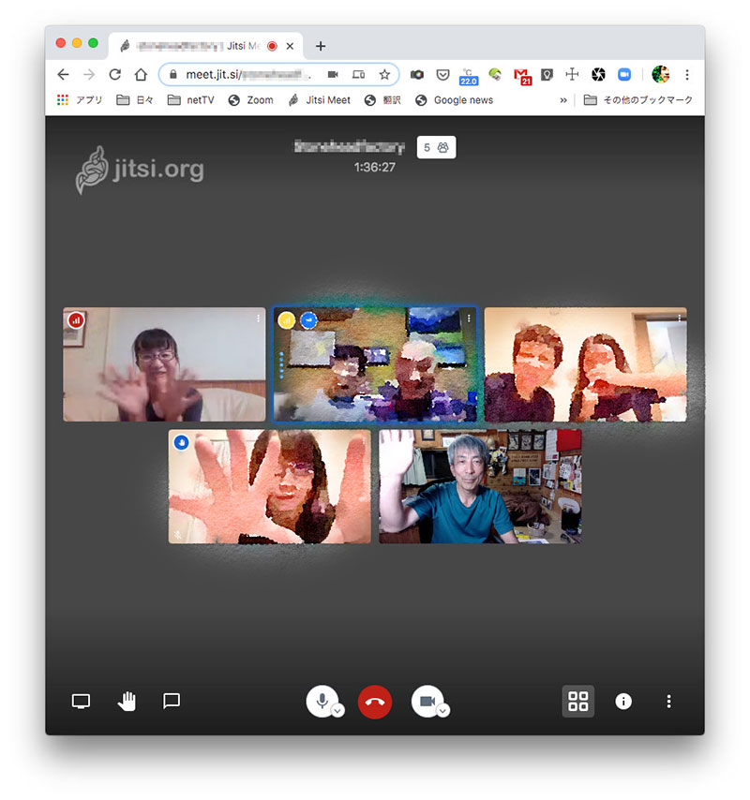The width and height of the screenshot is (750, 800).
Task: Open the chat panel
Action: (172, 701)
